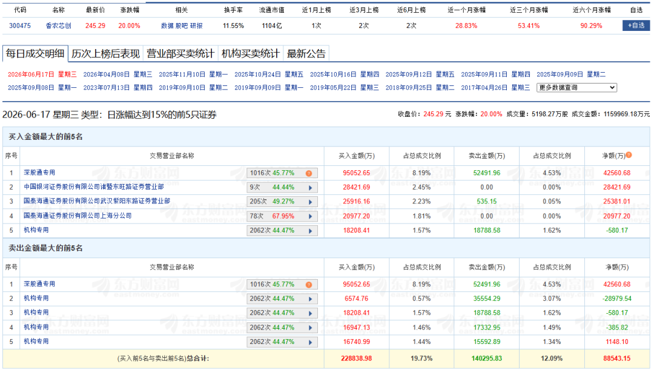
Task: Click the 90.29% six-month gain value
Action: [591, 26]
